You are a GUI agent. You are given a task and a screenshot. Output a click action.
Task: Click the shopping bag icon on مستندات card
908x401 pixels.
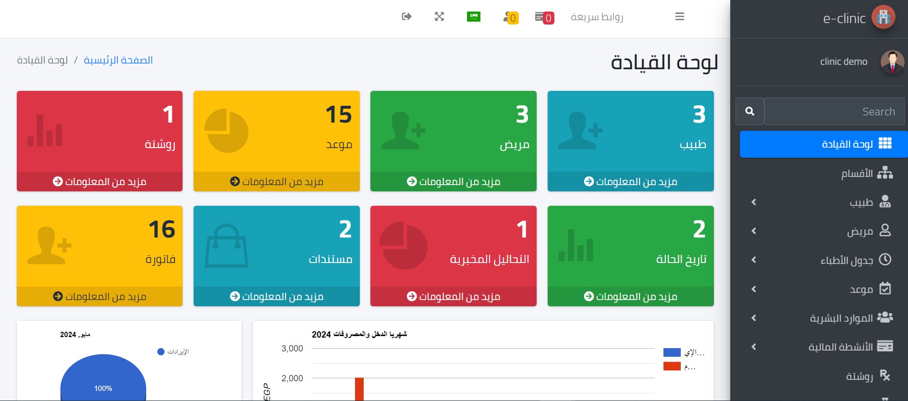(x=226, y=246)
